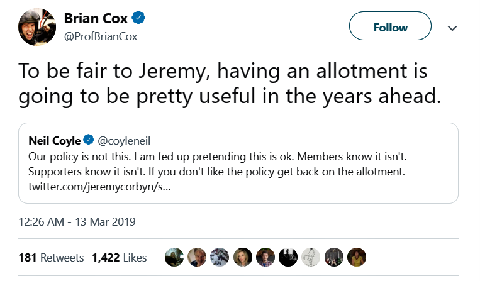Open liker avatar showing guitars
Viewport: 480px width, 281px height.
[x=333, y=256]
